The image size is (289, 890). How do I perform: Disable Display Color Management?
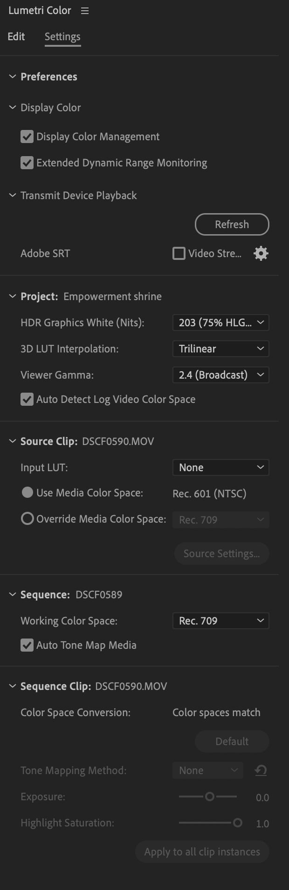pyautogui.click(x=27, y=136)
